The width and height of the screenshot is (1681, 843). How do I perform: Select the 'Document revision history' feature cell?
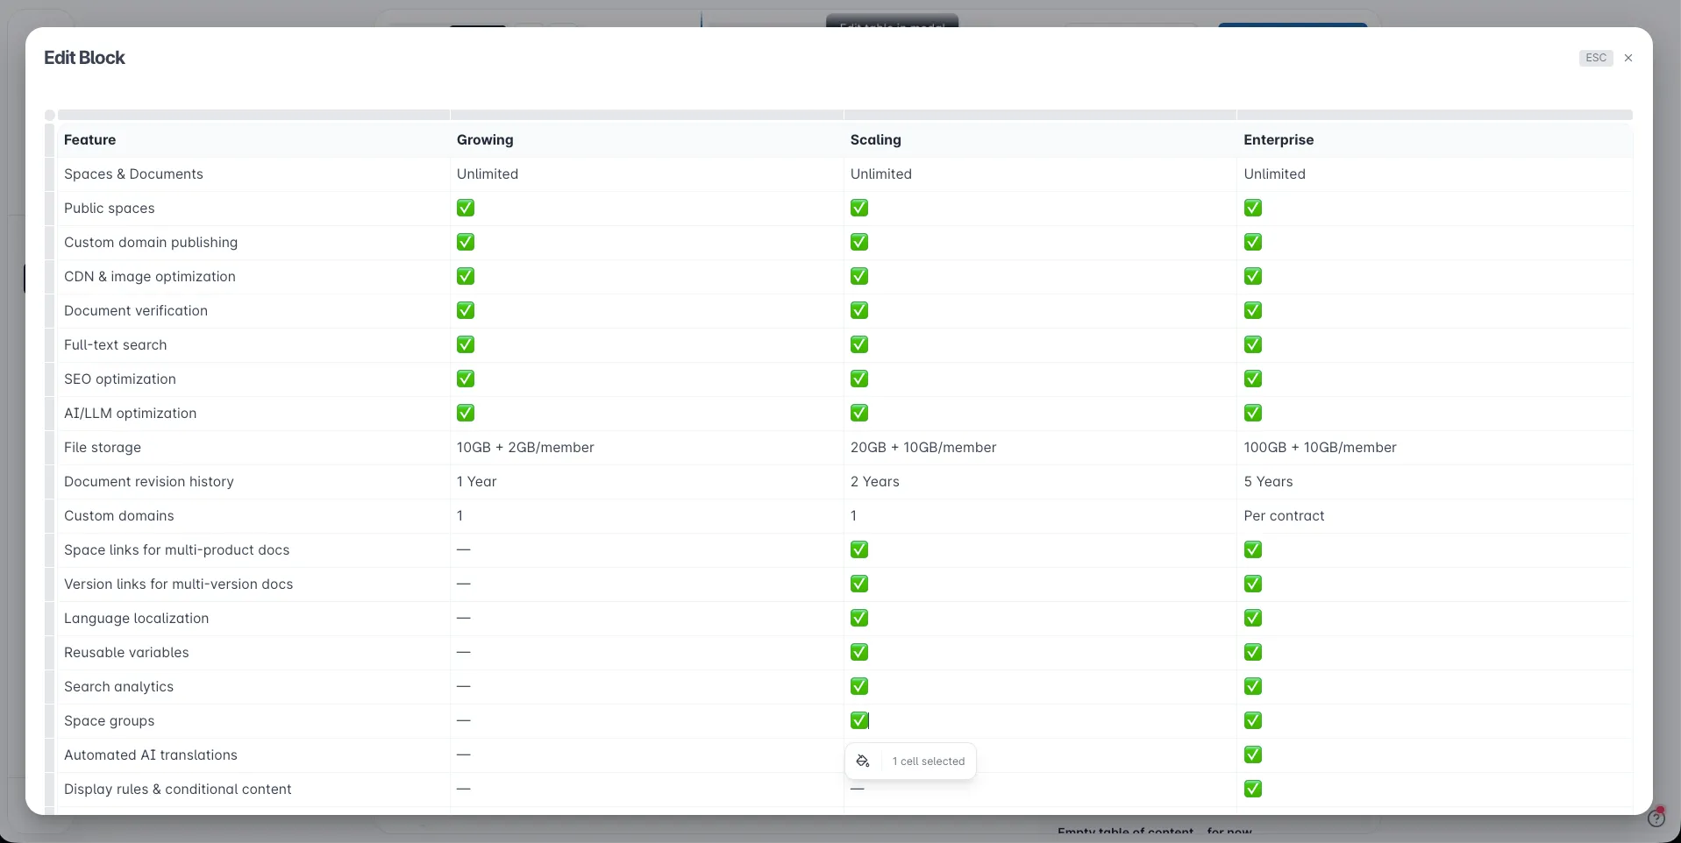[x=253, y=482]
